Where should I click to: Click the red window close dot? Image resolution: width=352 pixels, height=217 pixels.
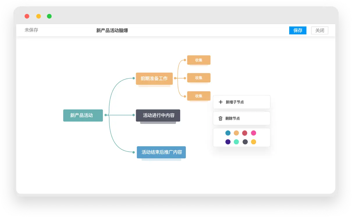tap(27, 16)
